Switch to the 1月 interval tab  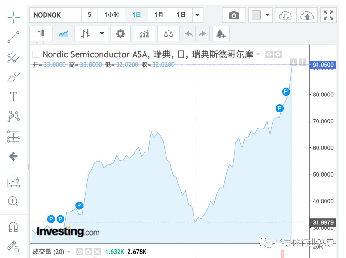coord(159,15)
